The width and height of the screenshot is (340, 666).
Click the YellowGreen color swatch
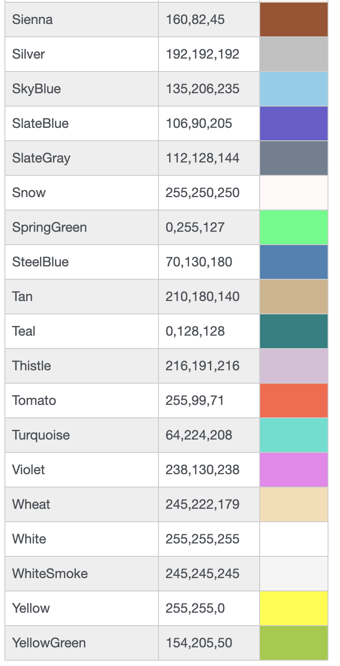(x=293, y=643)
